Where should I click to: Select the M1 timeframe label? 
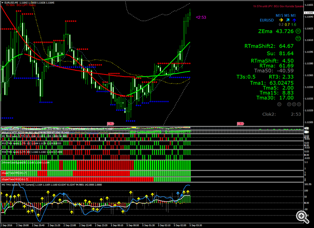coord(293,15)
